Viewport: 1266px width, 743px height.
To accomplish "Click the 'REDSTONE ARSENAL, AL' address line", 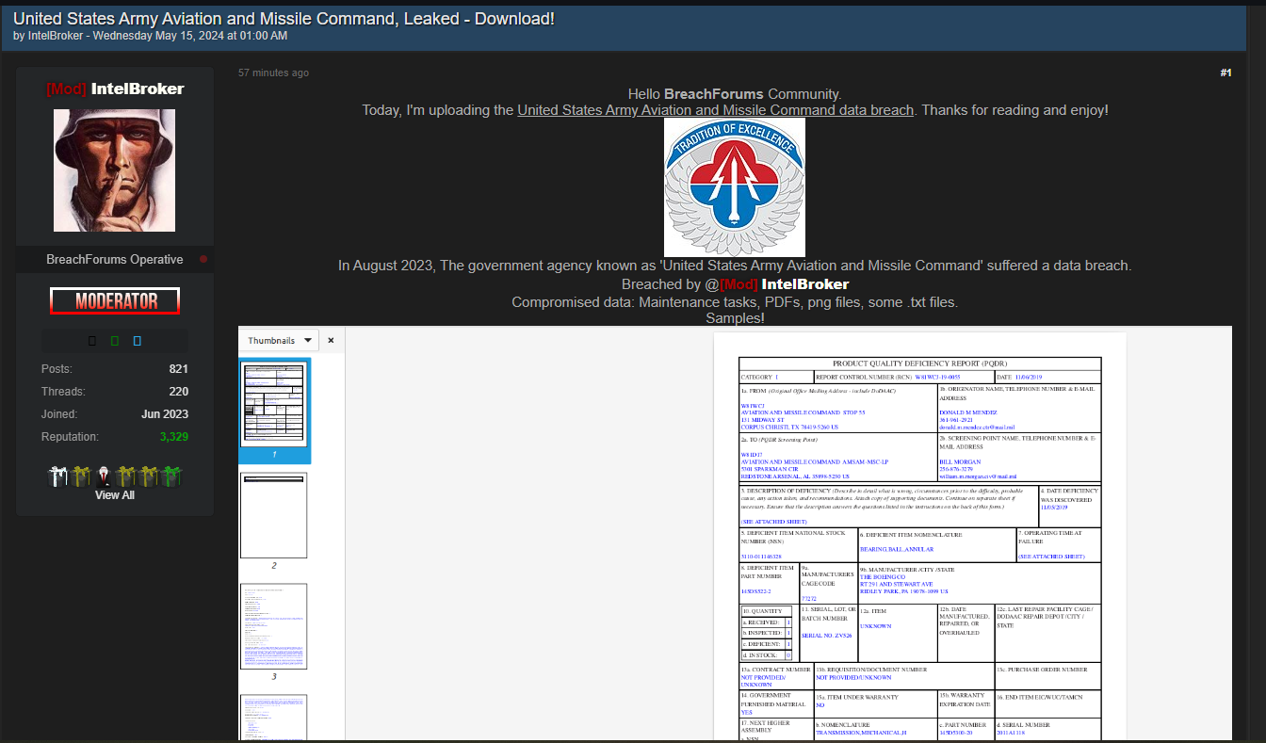I will pyautogui.click(x=795, y=476).
